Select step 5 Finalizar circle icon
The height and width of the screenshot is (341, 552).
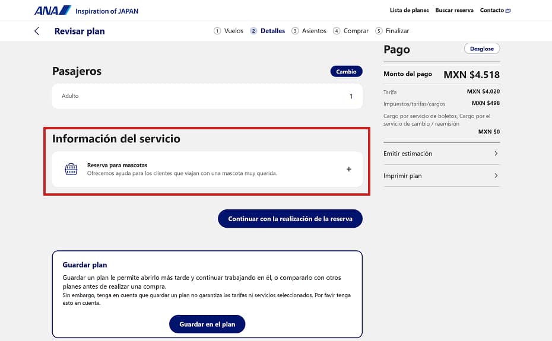379,31
